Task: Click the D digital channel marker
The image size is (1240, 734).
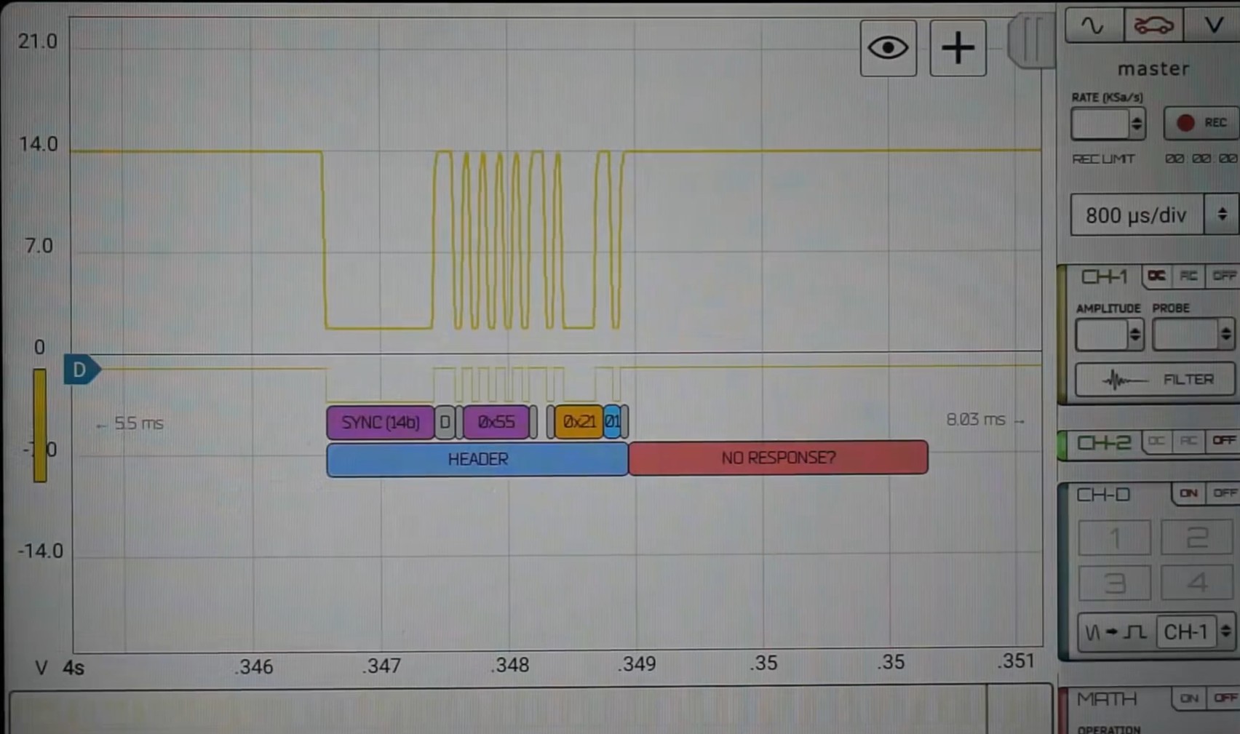Action: click(x=82, y=370)
